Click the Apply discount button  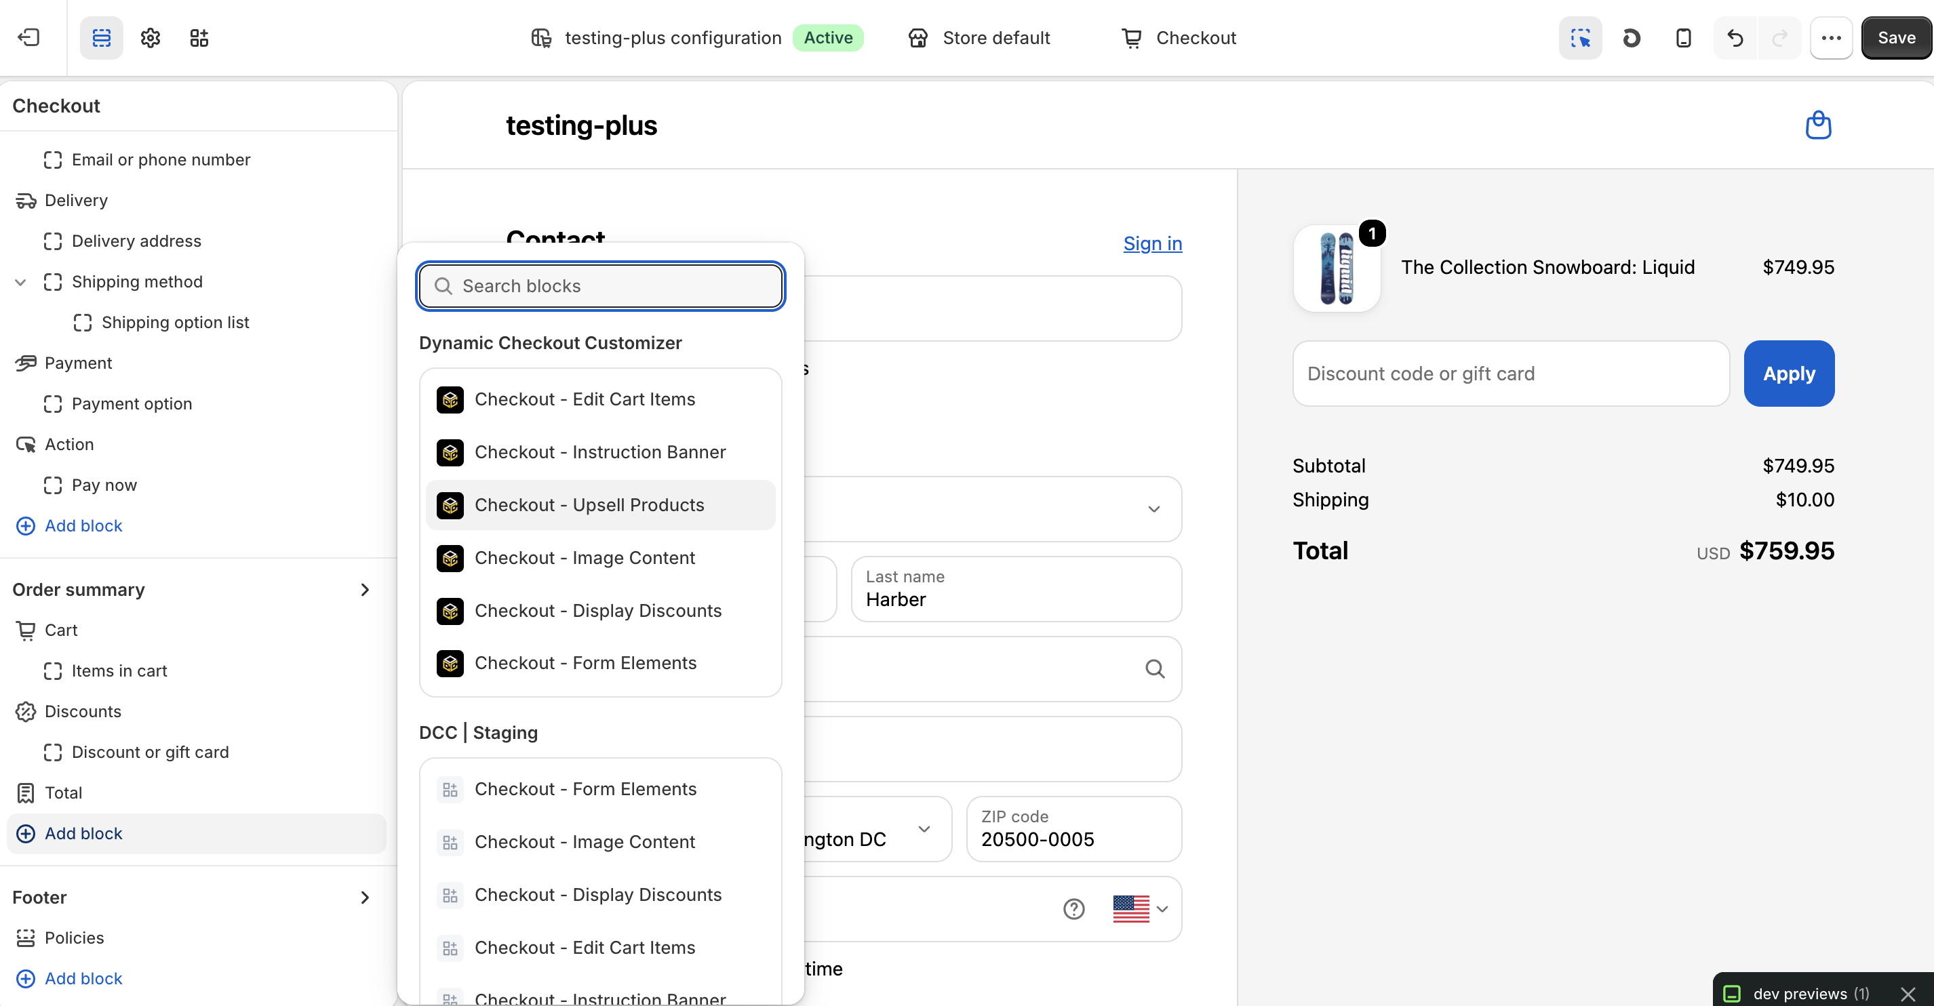1788,374
